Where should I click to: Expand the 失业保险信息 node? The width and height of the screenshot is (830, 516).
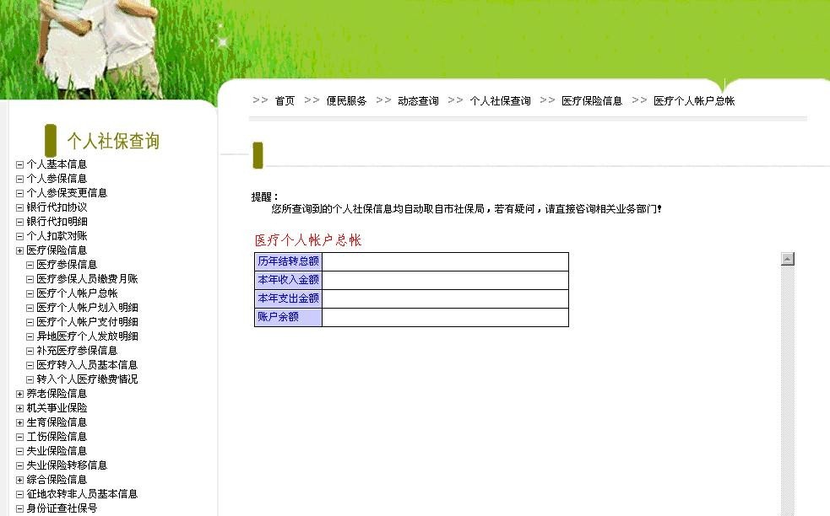click(19, 450)
